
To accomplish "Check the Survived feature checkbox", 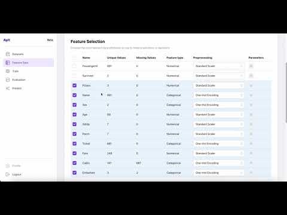I will coord(74,76).
